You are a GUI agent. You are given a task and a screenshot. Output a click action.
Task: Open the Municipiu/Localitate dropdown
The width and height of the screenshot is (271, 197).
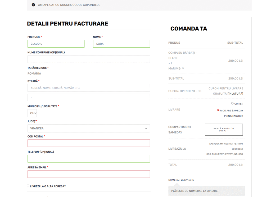[x=32, y=113]
